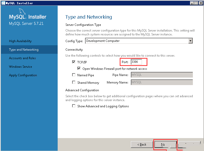Close the MySQL Installer window

pyautogui.click(x=201, y=3)
